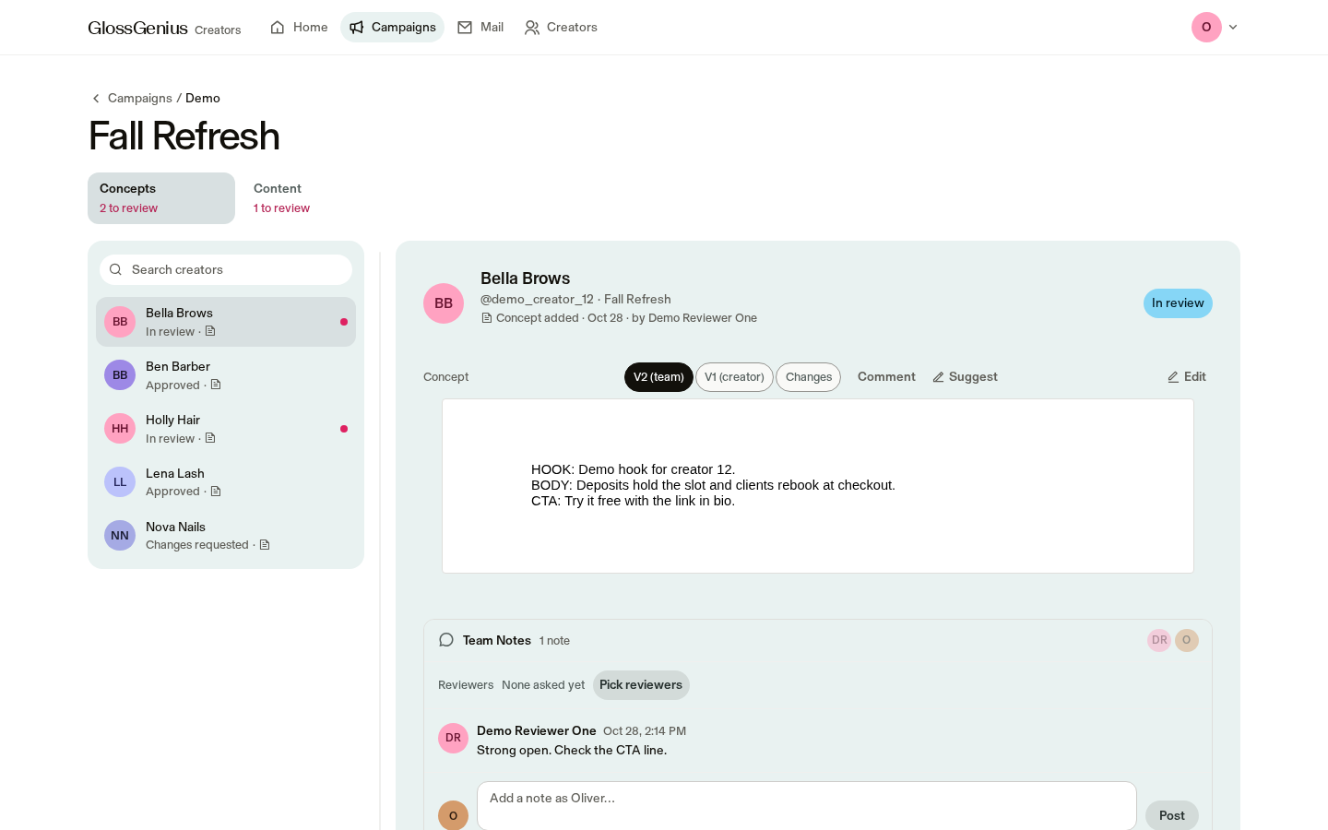The height and width of the screenshot is (830, 1328).
Task: Click Pick reviewers
Action: tap(641, 685)
